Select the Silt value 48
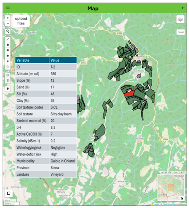 (52, 94)
